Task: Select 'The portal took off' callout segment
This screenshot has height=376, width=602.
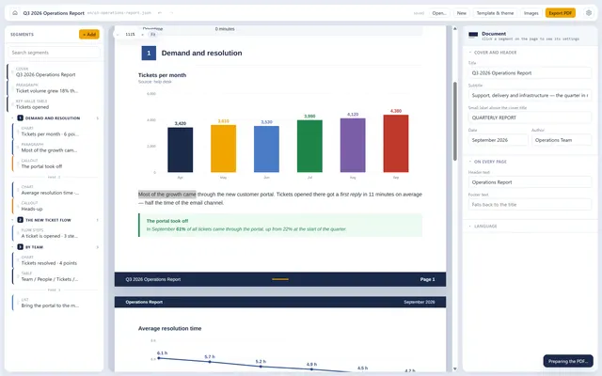Action: 56,164
